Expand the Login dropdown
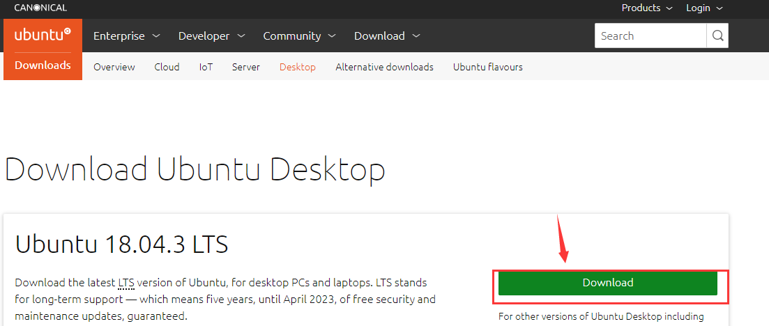The width and height of the screenshot is (769, 326). (705, 8)
